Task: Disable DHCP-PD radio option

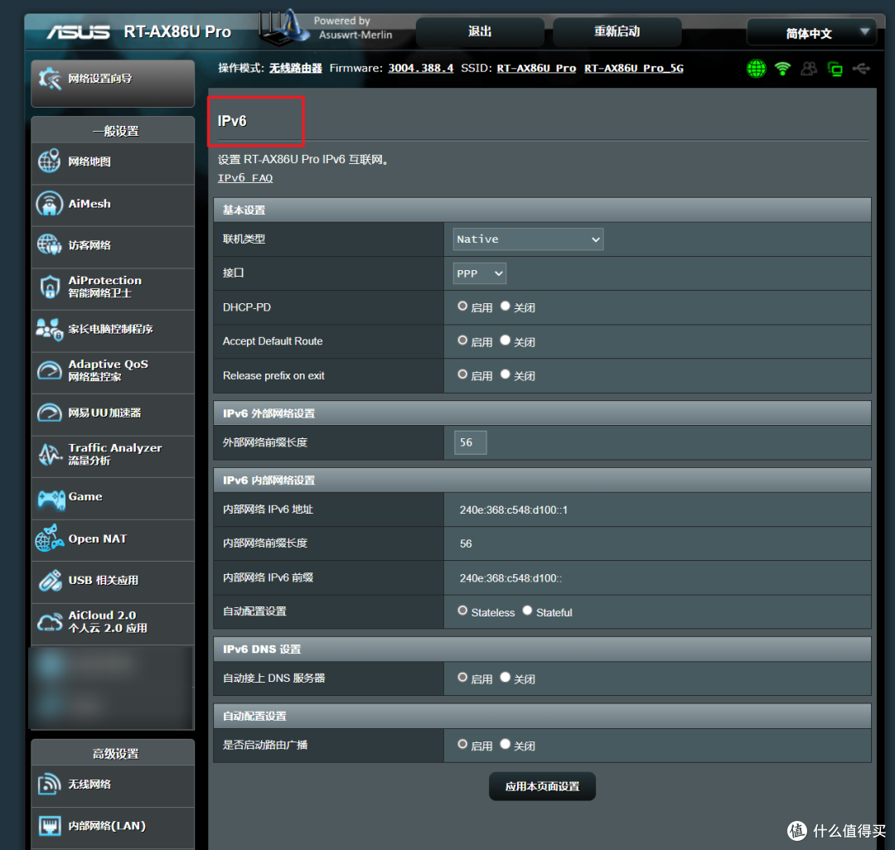Action: click(x=506, y=307)
